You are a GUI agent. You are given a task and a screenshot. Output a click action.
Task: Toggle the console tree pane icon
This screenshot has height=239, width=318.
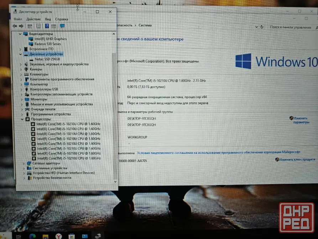point(30,26)
